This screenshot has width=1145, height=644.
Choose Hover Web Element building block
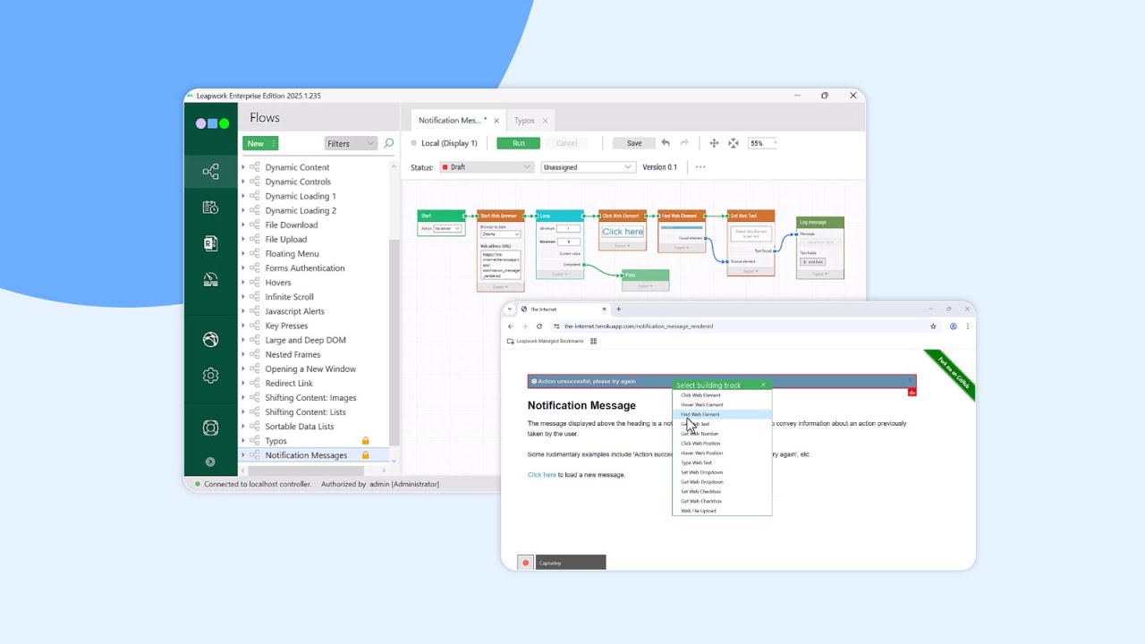[722, 404]
